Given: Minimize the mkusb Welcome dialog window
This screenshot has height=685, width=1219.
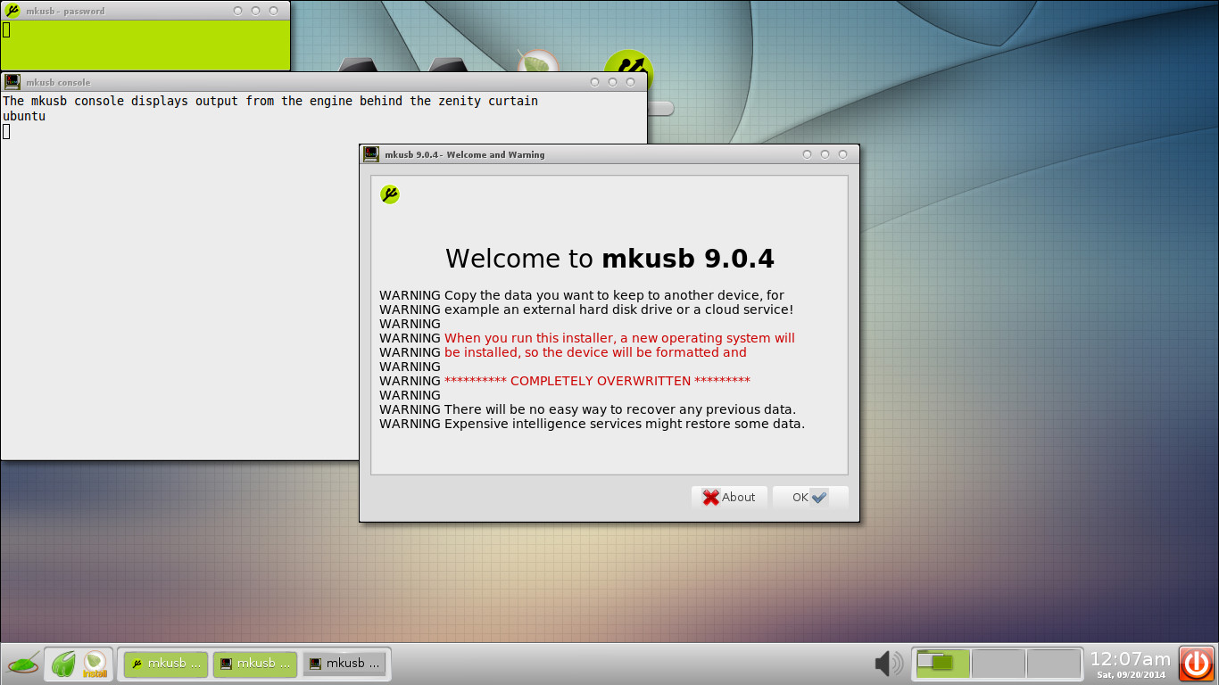Looking at the screenshot, I should 807,154.
